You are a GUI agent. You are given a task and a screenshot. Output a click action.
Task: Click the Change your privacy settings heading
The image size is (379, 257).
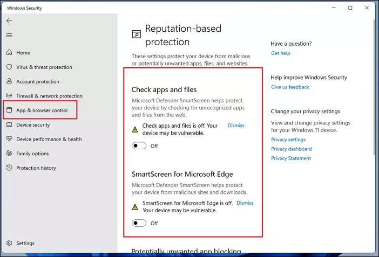click(305, 111)
